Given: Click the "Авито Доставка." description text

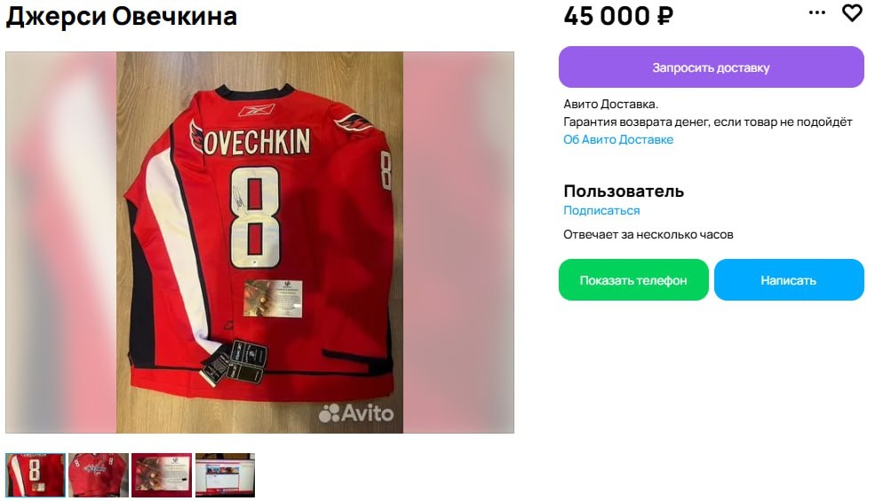Looking at the screenshot, I should [x=610, y=105].
